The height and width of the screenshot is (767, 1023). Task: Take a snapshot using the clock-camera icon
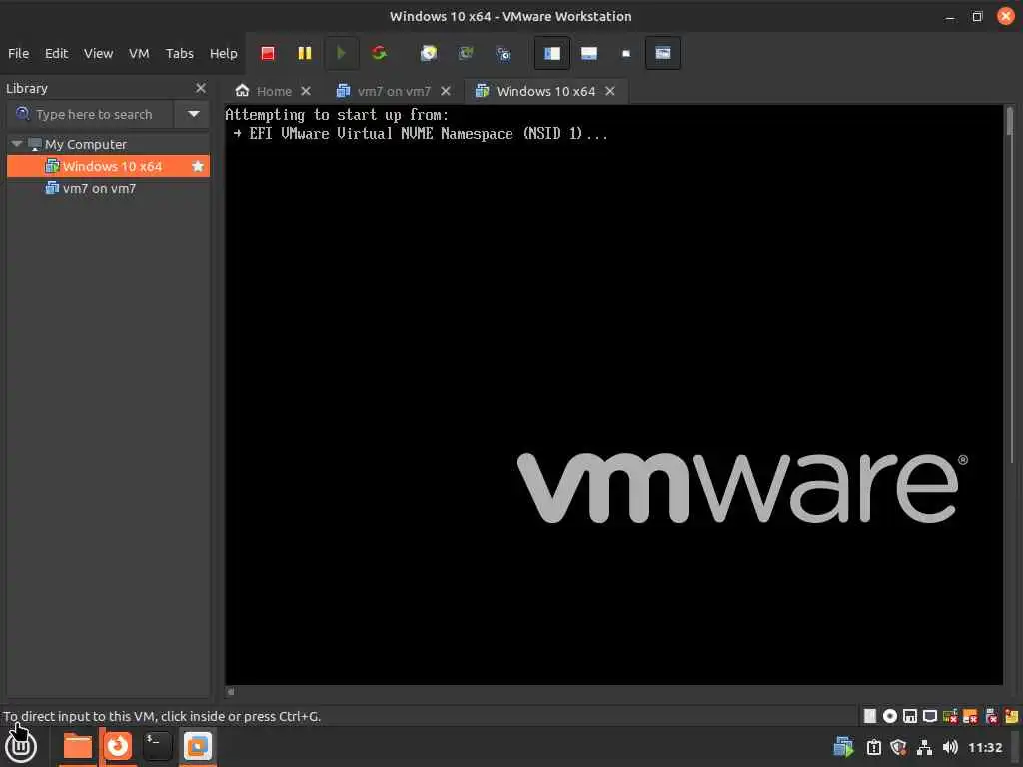click(x=428, y=54)
